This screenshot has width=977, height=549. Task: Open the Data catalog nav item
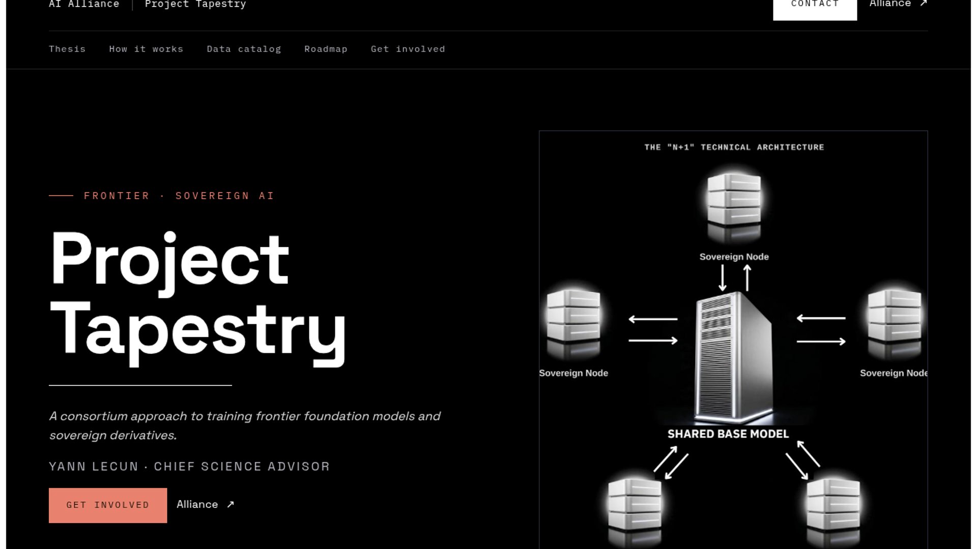click(x=244, y=49)
